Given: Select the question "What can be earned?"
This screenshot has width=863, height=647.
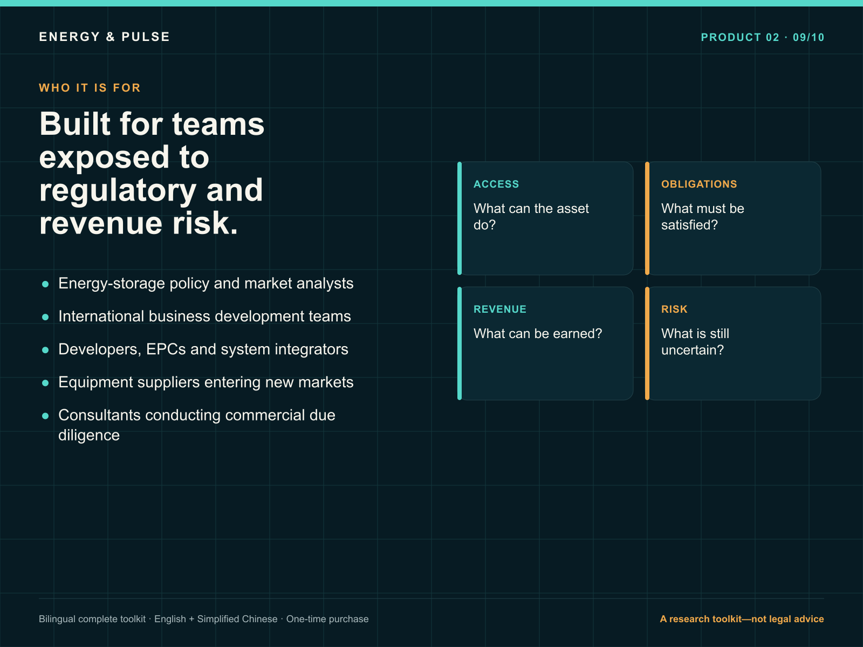Looking at the screenshot, I should [538, 334].
